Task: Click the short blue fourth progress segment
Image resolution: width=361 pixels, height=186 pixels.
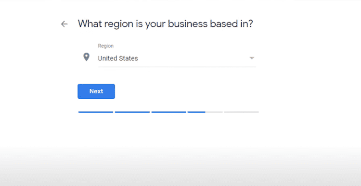Action: pos(196,112)
